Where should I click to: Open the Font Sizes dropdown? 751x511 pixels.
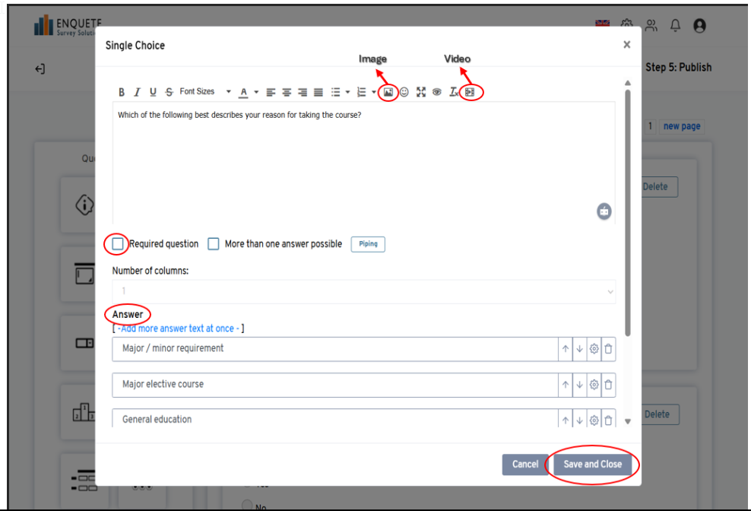tap(205, 92)
